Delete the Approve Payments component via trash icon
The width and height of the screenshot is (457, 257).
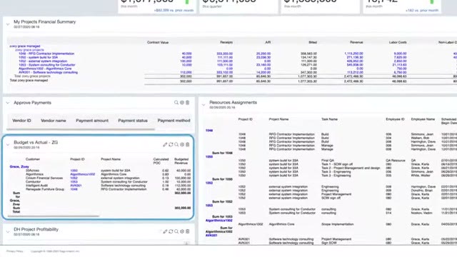pyautogui.click(x=187, y=103)
